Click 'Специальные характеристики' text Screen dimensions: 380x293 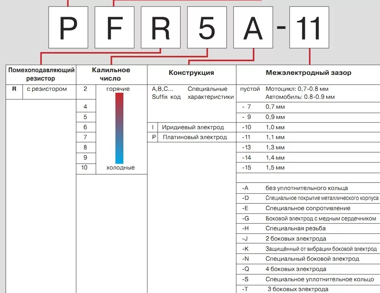click(211, 93)
